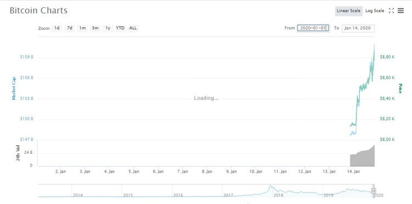Open the chart hamburger menu icon

[400, 10]
